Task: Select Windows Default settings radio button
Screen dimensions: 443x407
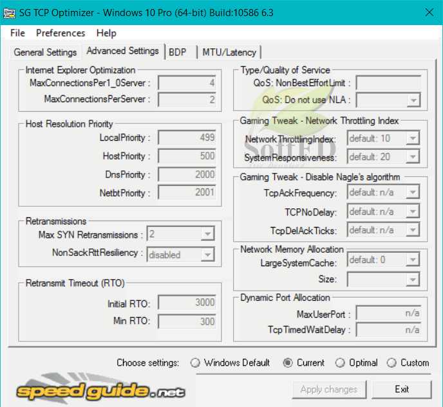Action: (195, 363)
